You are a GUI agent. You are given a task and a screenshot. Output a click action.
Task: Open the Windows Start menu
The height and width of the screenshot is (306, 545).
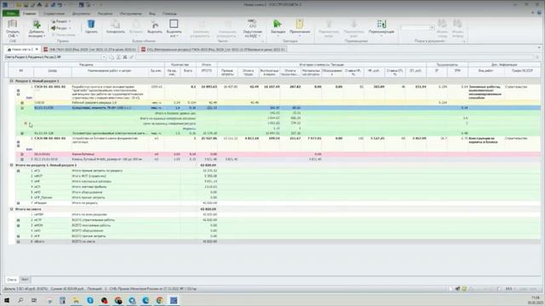click(6, 300)
